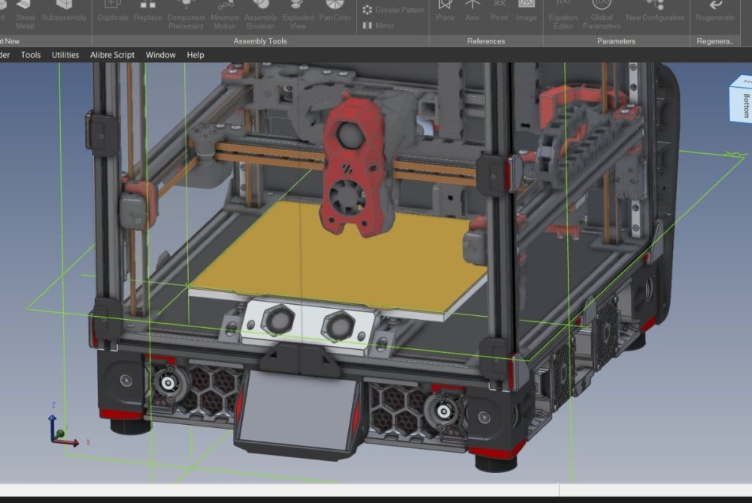This screenshot has height=503, width=752.
Task: Open the Part Color tool
Action: click(x=335, y=11)
